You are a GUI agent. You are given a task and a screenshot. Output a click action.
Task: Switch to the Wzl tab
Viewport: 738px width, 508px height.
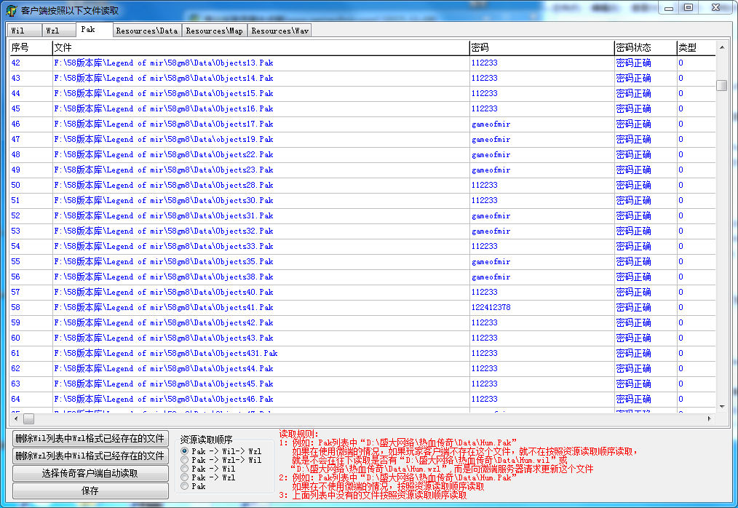pyautogui.click(x=53, y=31)
